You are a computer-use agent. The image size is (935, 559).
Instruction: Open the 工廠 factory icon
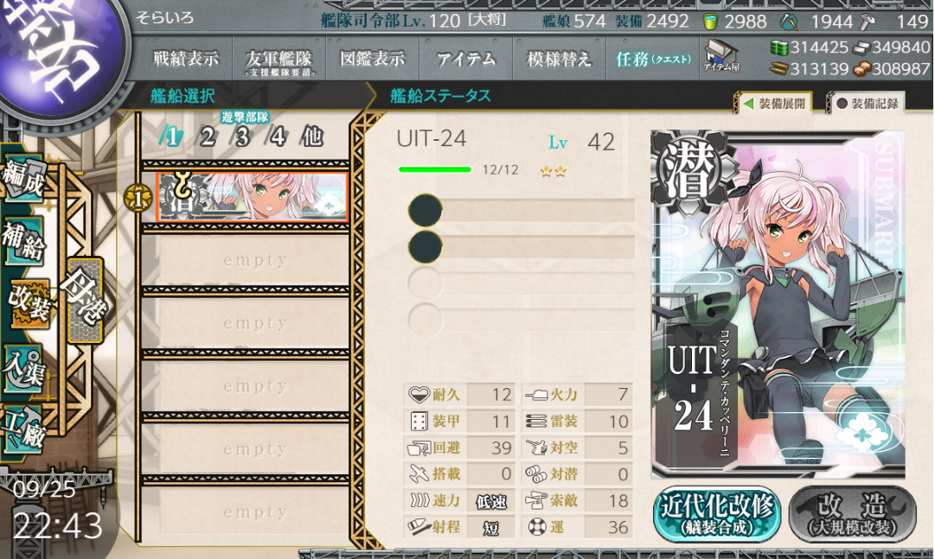click(24, 430)
